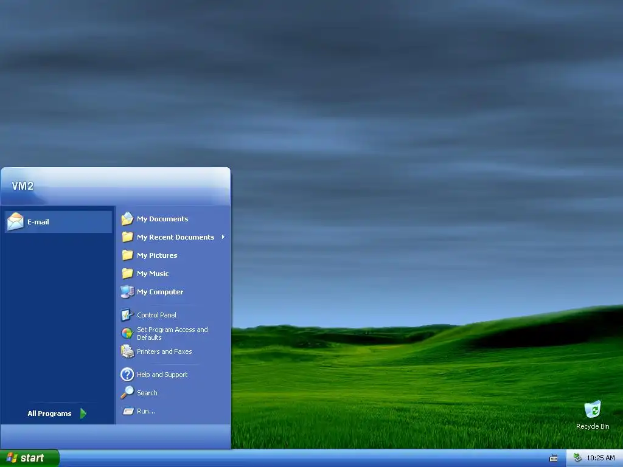Image resolution: width=623 pixels, height=467 pixels.
Task: Click the 10:25 AM taskbar clock
Action: click(600, 458)
